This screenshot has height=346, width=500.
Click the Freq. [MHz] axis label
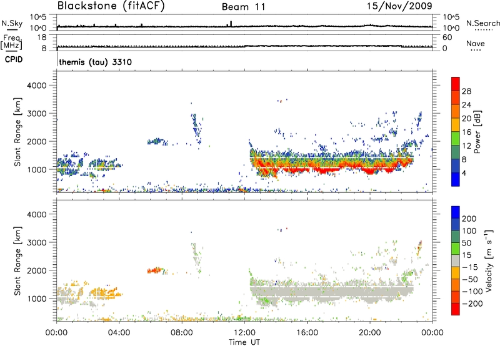(x=11, y=42)
